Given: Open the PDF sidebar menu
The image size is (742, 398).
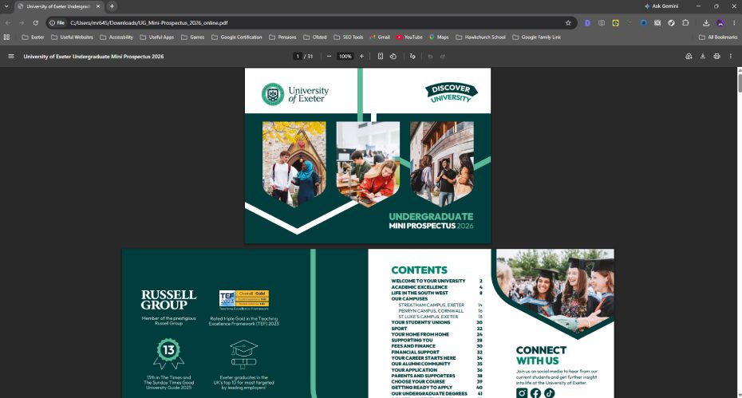Looking at the screenshot, I should tap(11, 57).
